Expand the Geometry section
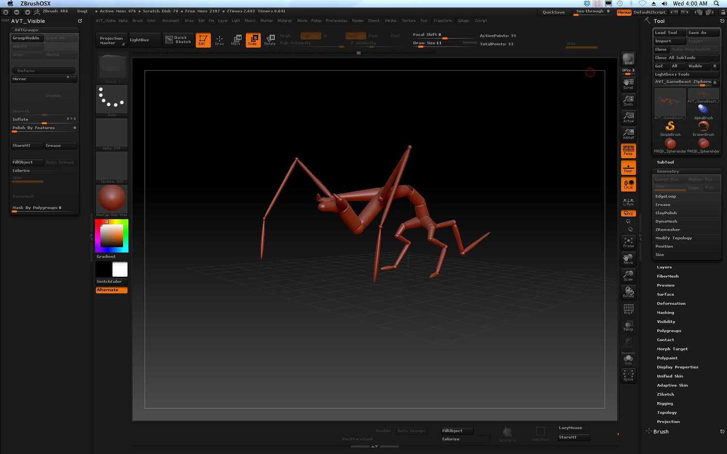This screenshot has width=727, height=454. pyautogui.click(x=667, y=171)
